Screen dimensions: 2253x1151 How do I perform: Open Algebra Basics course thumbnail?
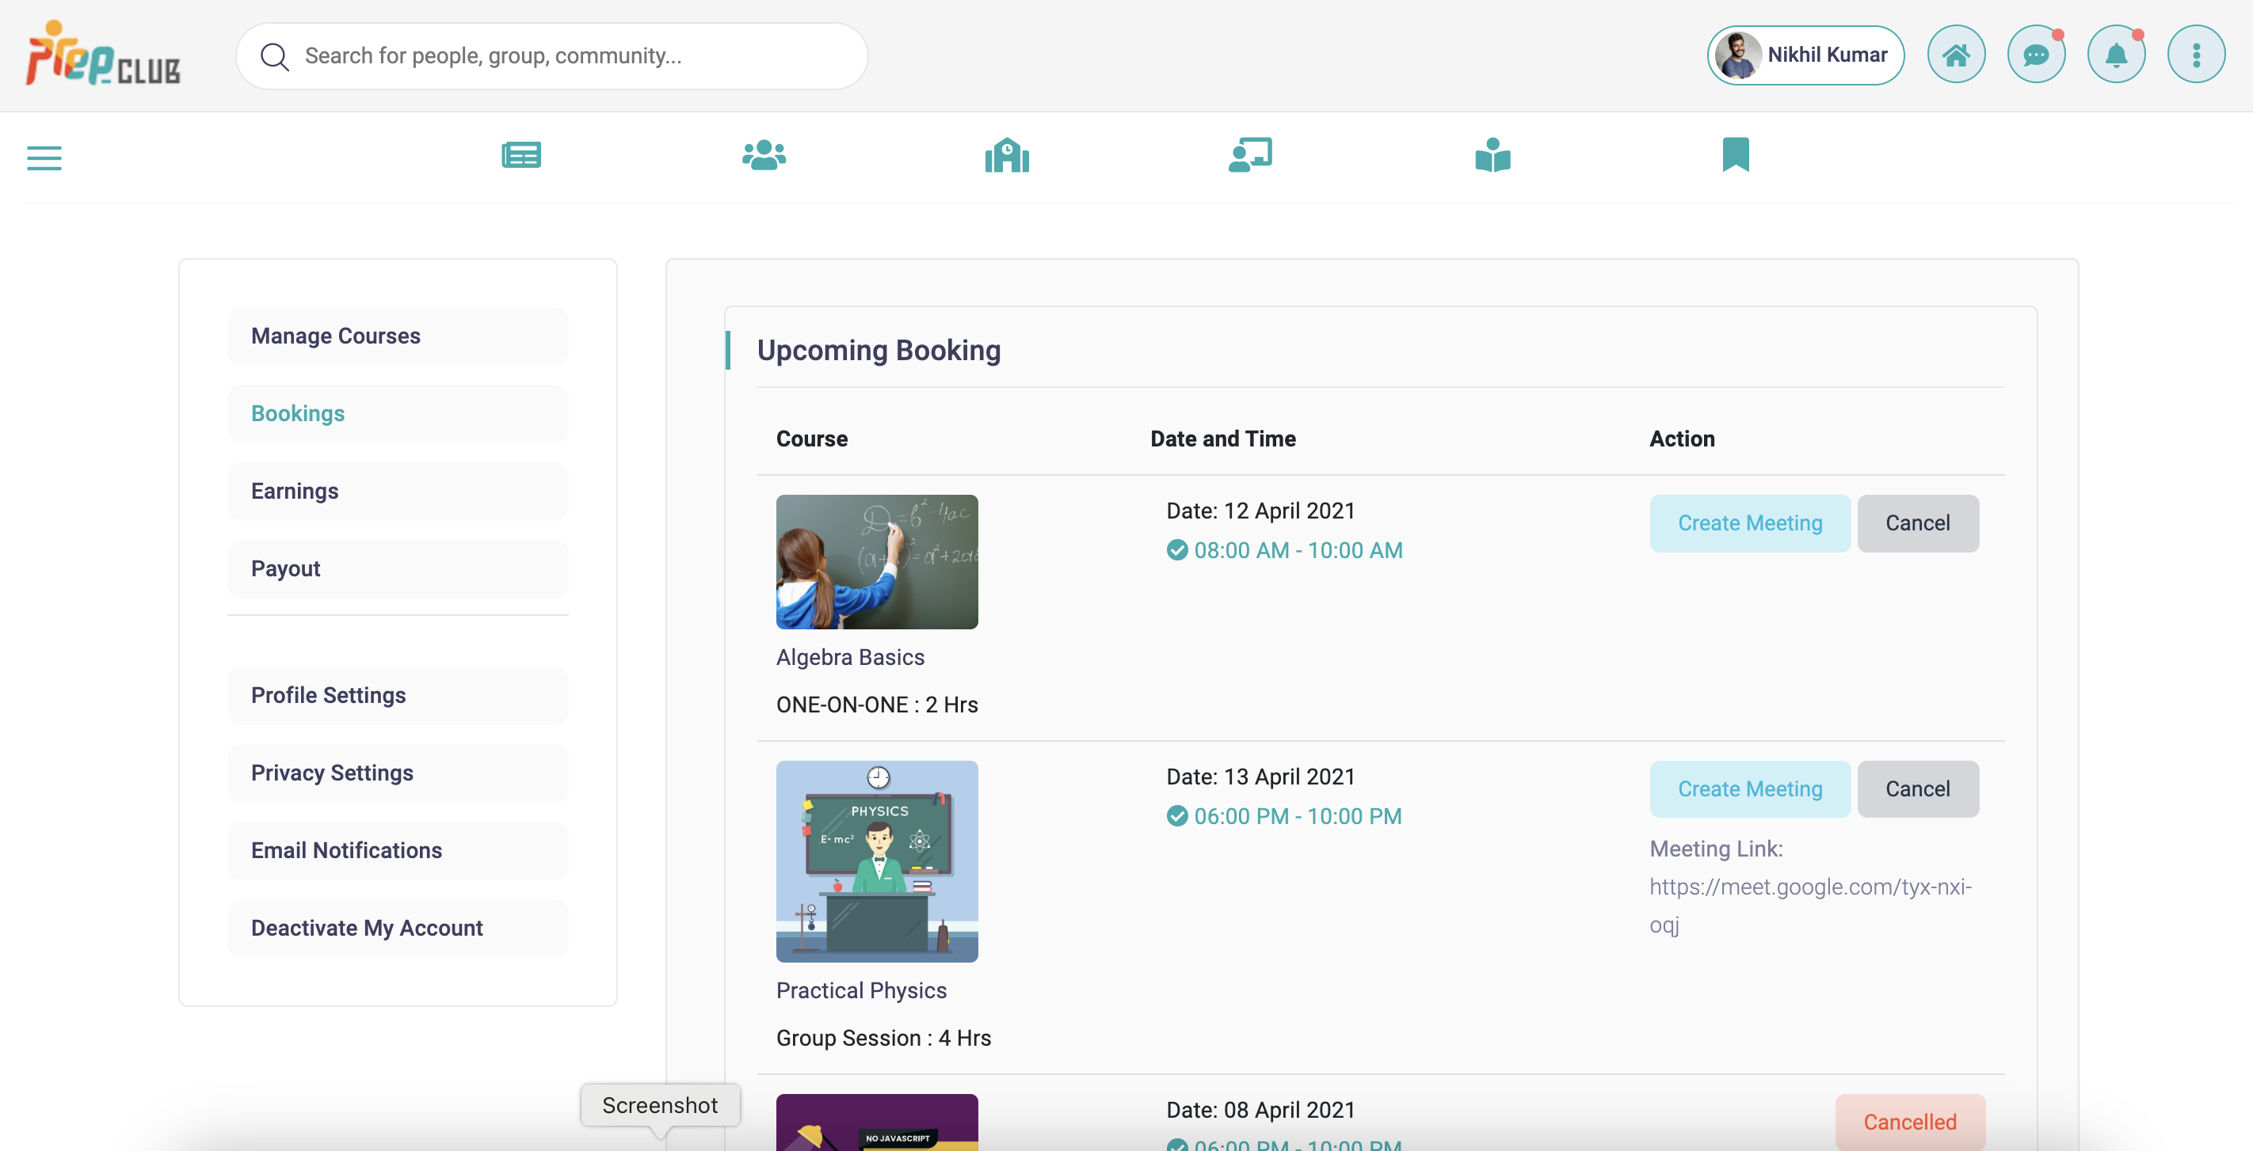[876, 562]
